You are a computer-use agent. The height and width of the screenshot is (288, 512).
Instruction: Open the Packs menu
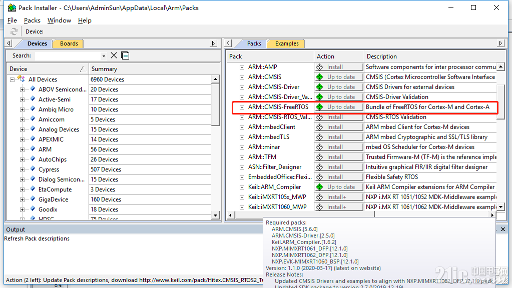click(32, 20)
